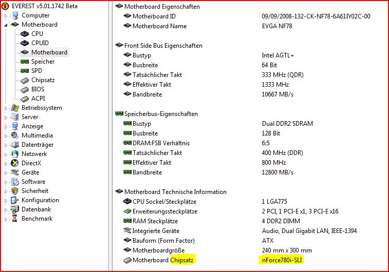The height and width of the screenshot is (272, 389).
Task: Click the Multimedia speaker icon
Action: pos(15,135)
